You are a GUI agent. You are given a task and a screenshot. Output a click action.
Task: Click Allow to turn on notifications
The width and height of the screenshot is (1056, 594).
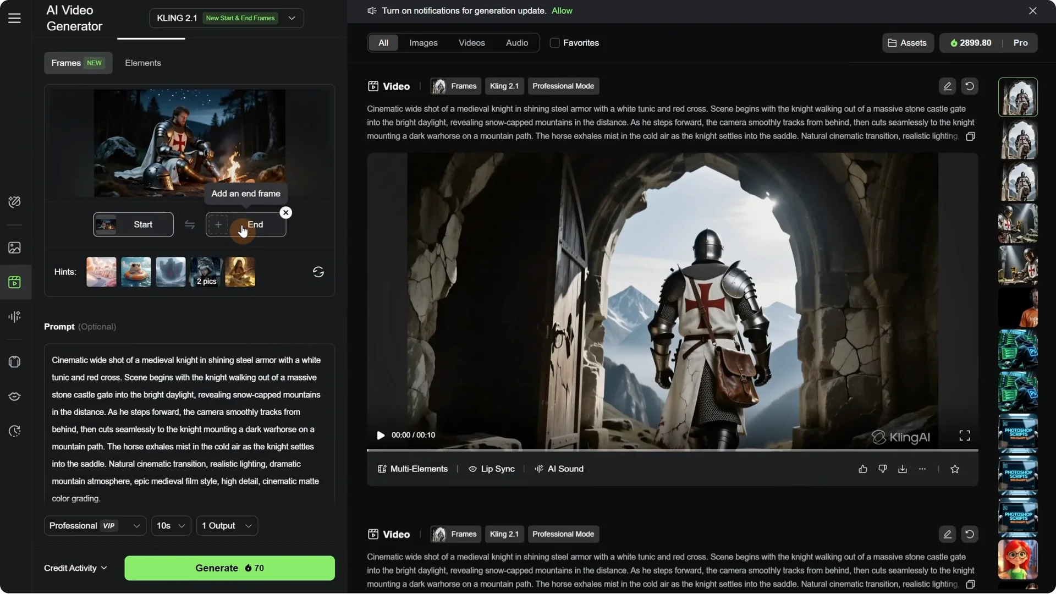pos(562,10)
